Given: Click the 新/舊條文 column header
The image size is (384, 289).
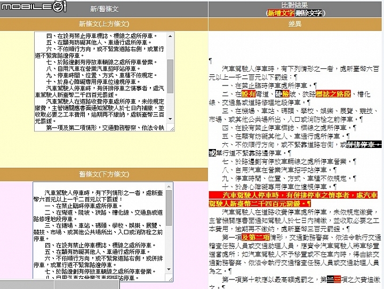Looking at the screenshot, I should click(x=105, y=9).
